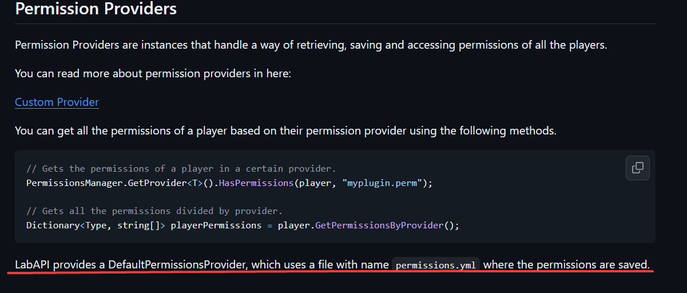Select the inline code text permissions.yml
Viewport: 687px width, 293px height.
pos(436,265)
